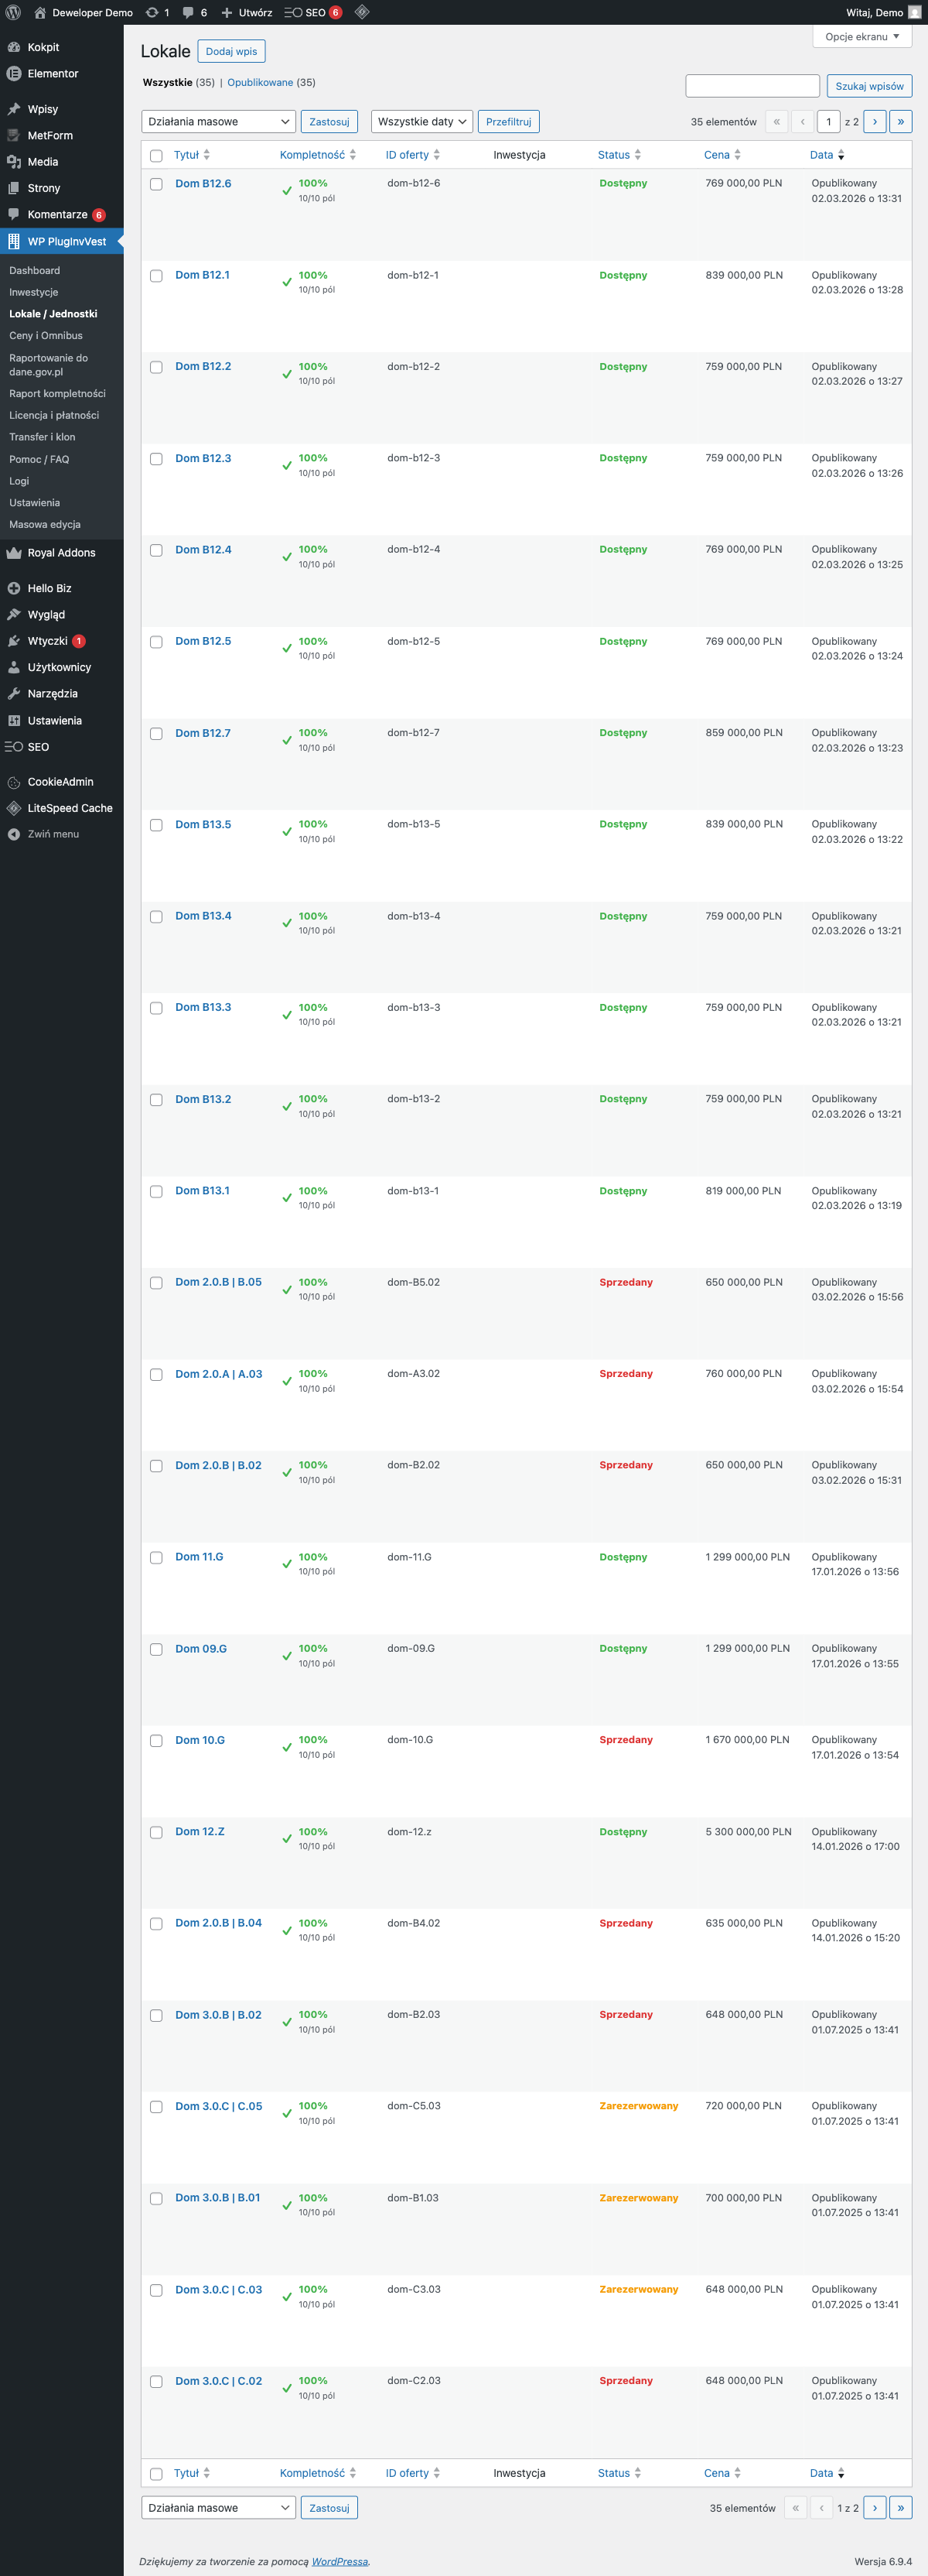Viewport: 928px width, 2576px height.
Task: Go to last page in top pagination
Action: (x=900, y=121)
